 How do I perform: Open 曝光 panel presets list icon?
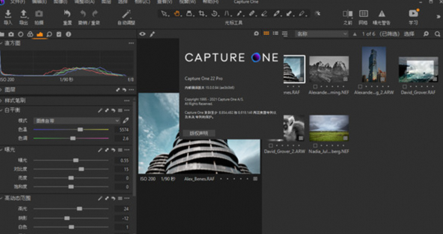click(120, 150)
